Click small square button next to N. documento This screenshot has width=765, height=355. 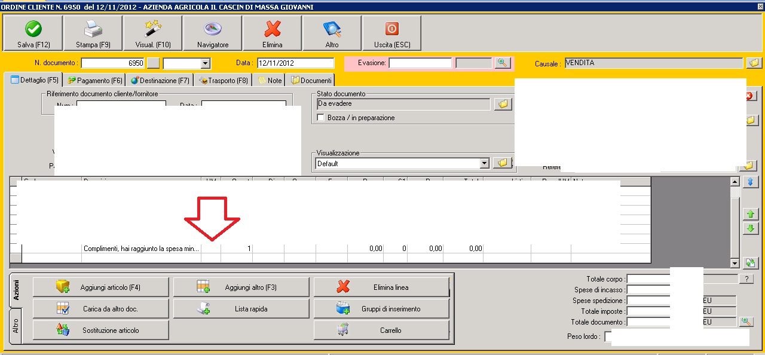(154, 63)
